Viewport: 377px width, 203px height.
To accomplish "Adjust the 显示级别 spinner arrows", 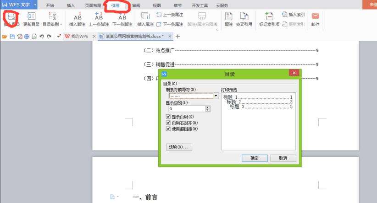I will click(x=207, y=109).
